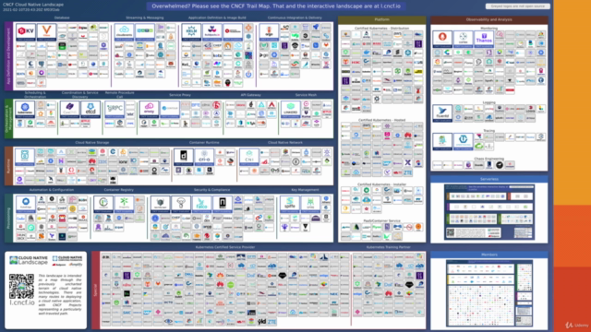
Task: Open the containerd runtime card
Action: (x=184, y=157)
